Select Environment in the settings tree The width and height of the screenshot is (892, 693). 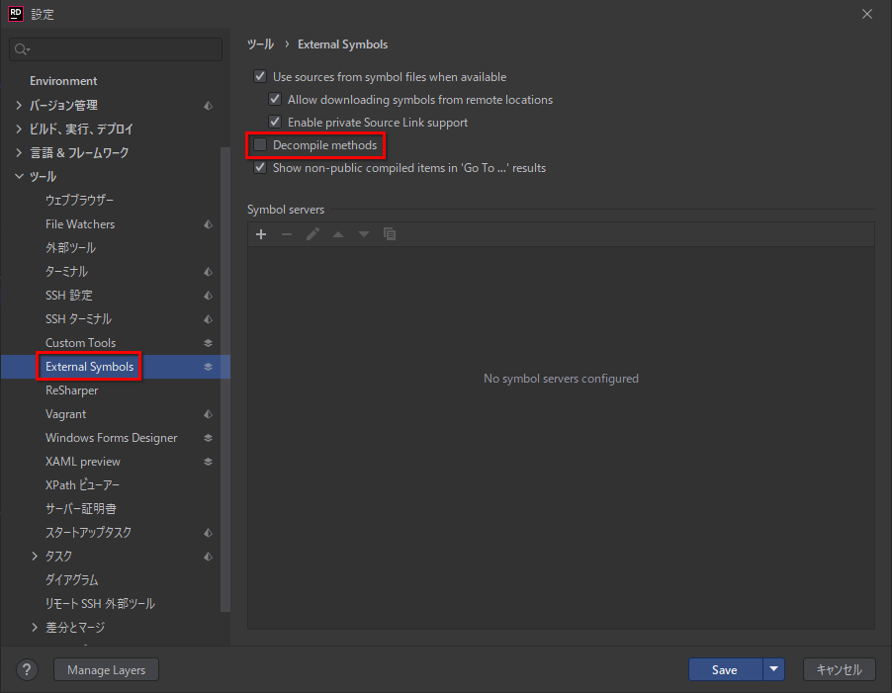pos(63,81)
